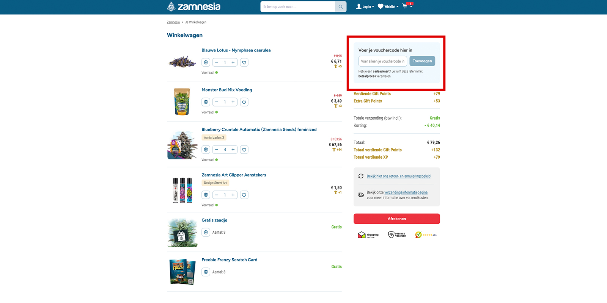
Task: Open the Wishlist dropdown
Action: tap(388, 6)
